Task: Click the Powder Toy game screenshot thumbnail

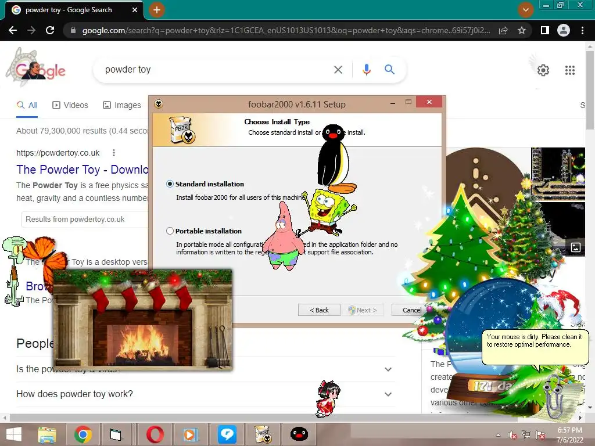Action: pos(558,174)
